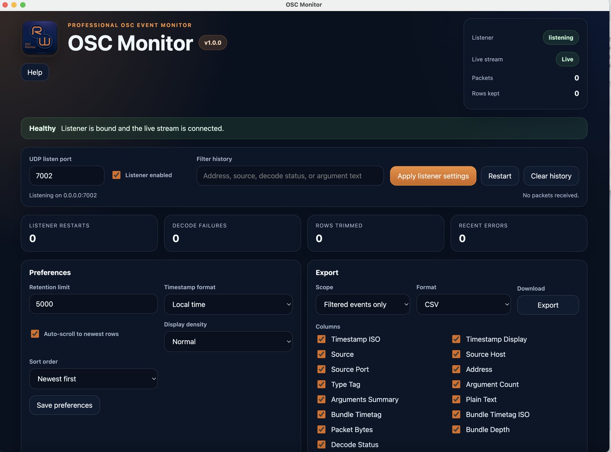
Task: Click the 'No packets received.' text
Action: pyautogui.click(x=551, y=195)
